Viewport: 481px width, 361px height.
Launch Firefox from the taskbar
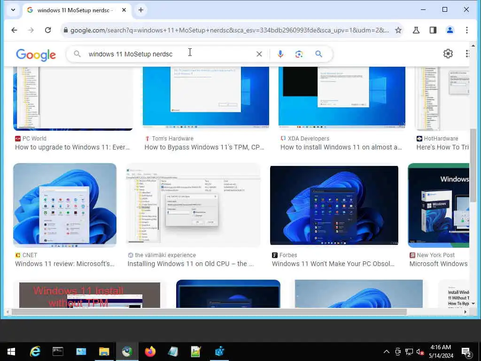[150, 352]
